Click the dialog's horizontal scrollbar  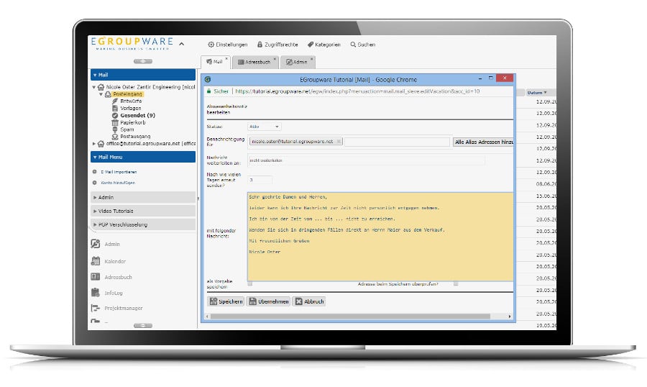point(350,317)
